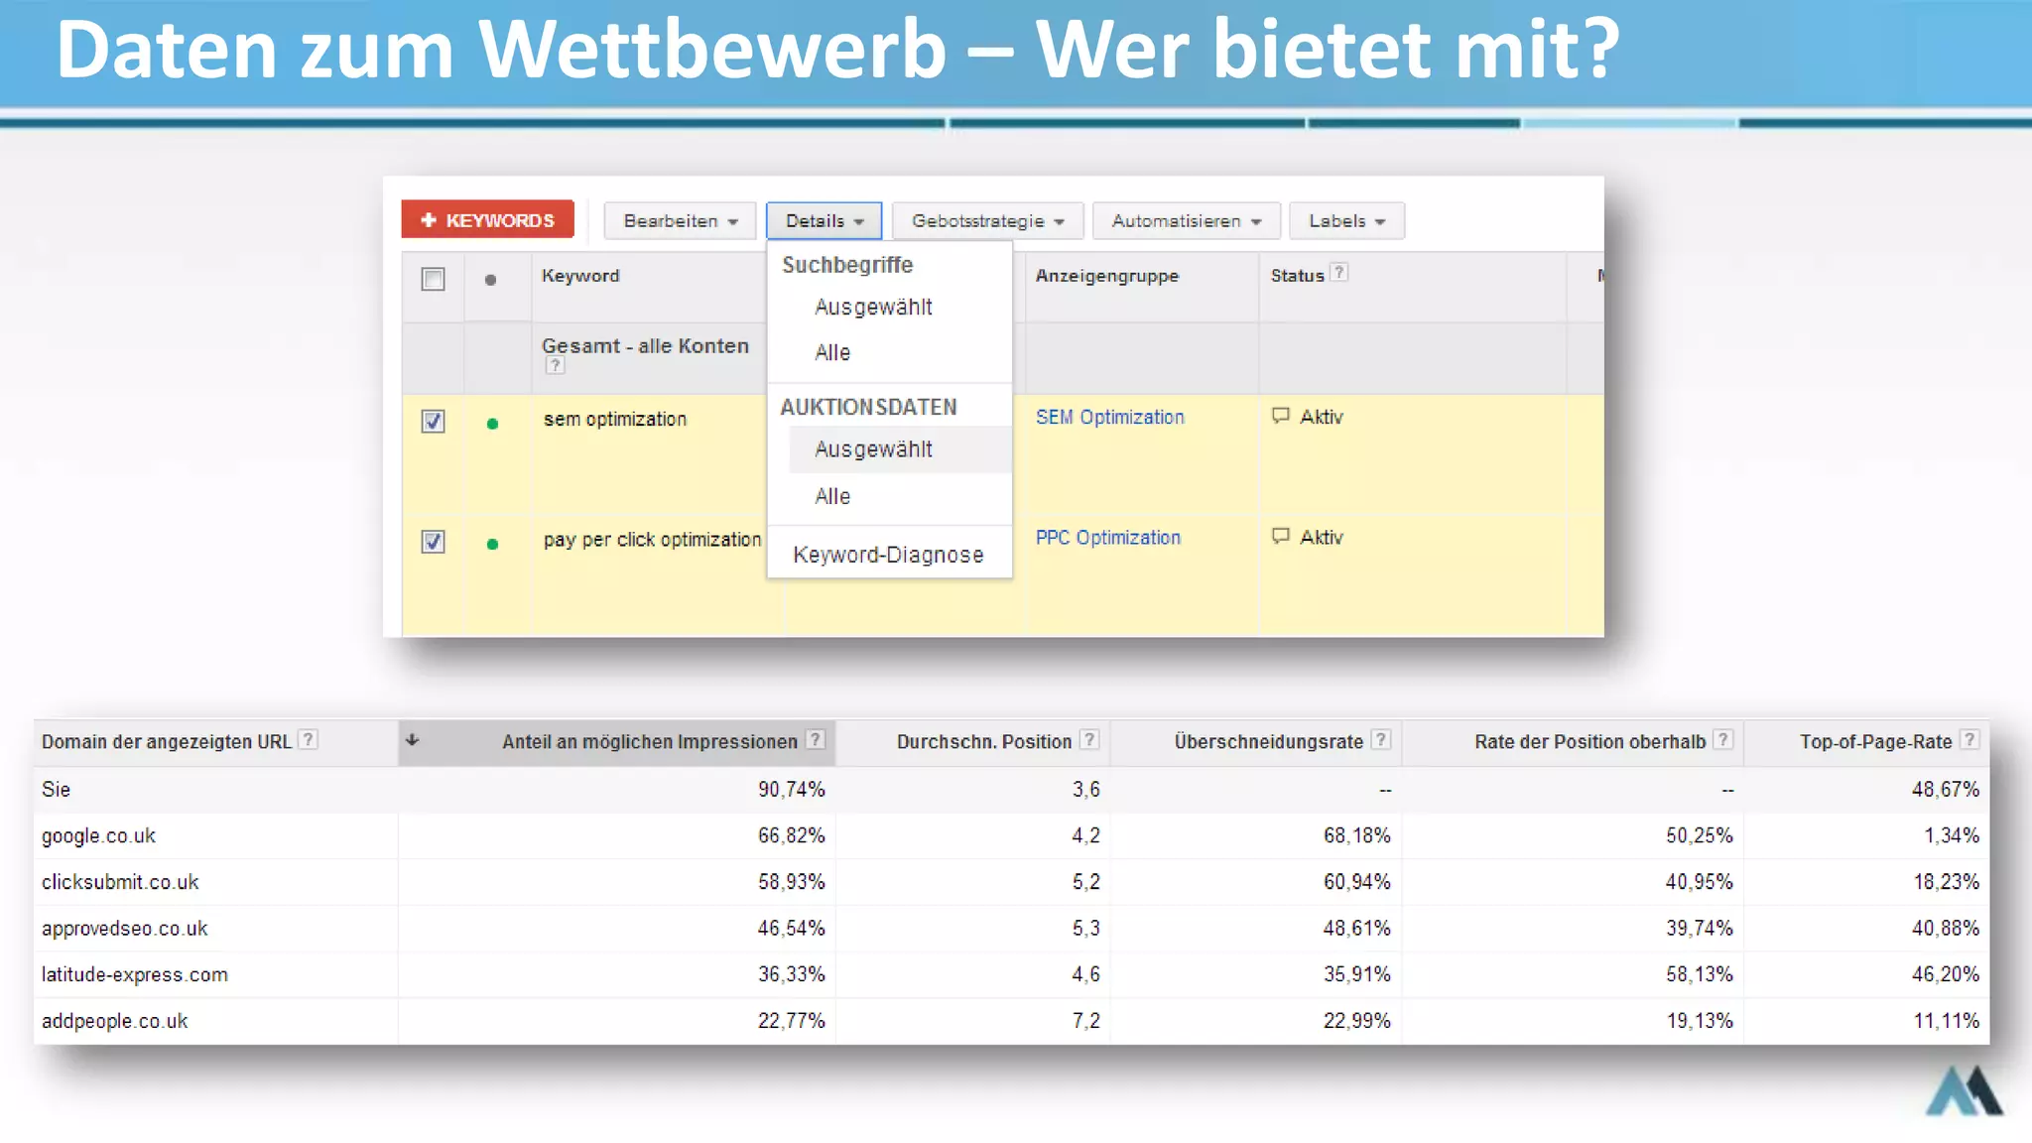This screenshot has width=2032, height=1143.
Task: Click the Anzeigengruppe column header
Action: [x=1107, y=276]
